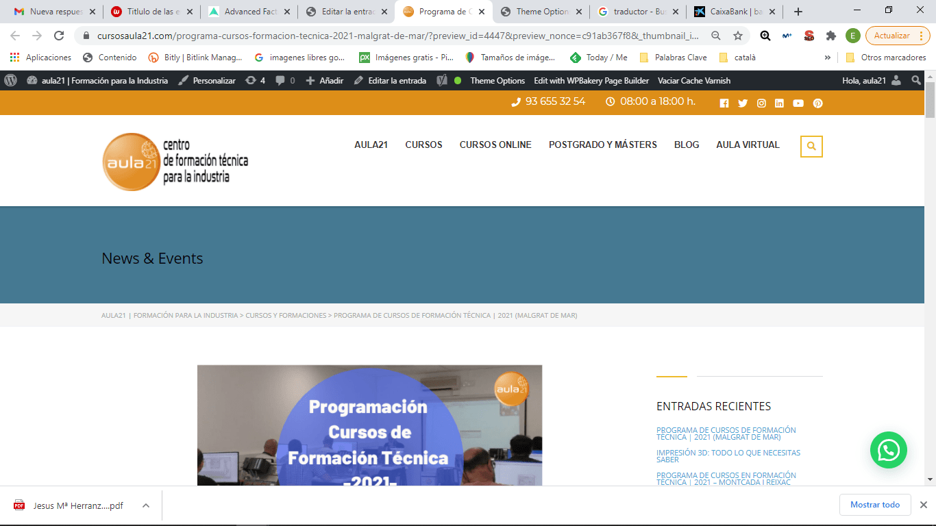Open the YouTube social icon
Viewport: 936px width, 526px height.
[798, 103]
